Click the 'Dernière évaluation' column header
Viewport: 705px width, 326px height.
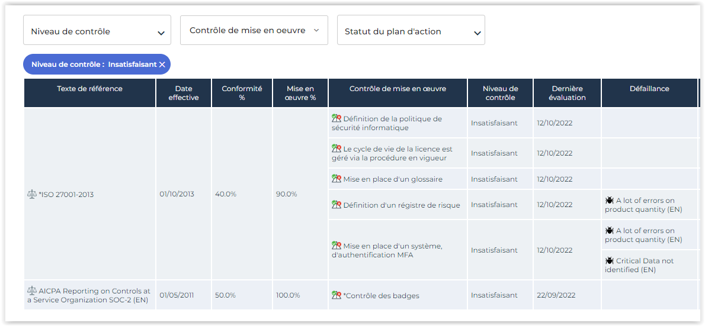[x=567, y=93]
